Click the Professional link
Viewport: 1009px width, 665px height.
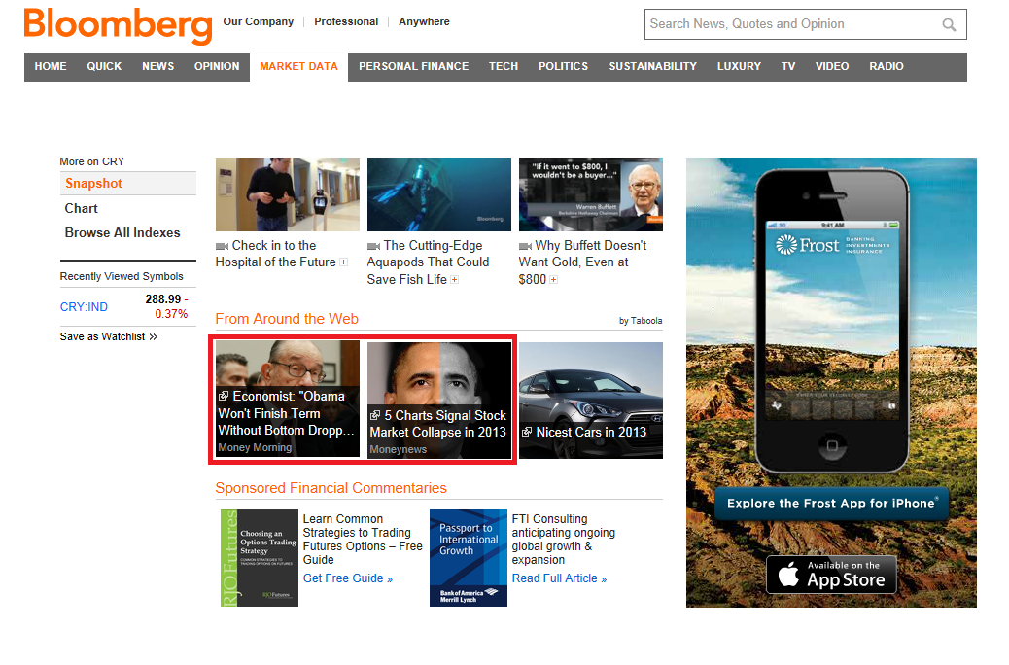346,22
